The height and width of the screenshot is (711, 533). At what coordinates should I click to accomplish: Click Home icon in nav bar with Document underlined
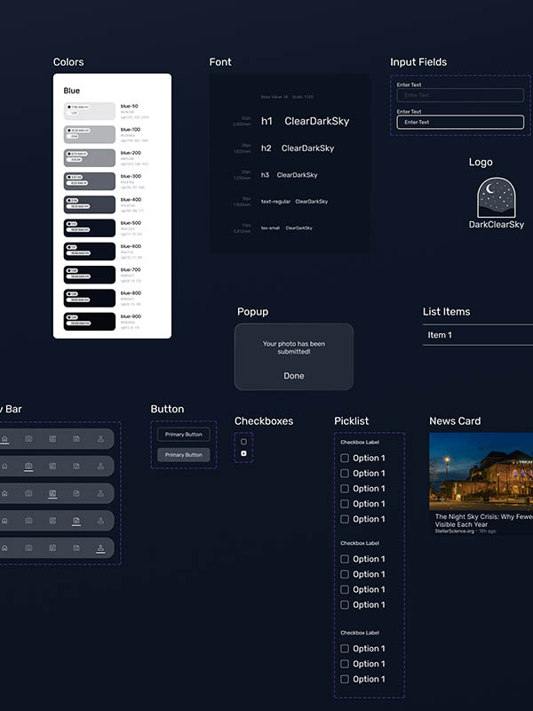4,521
